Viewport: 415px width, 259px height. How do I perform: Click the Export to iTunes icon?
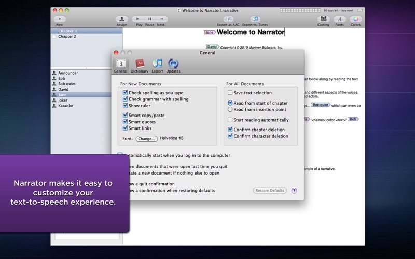tap(255, 19)
